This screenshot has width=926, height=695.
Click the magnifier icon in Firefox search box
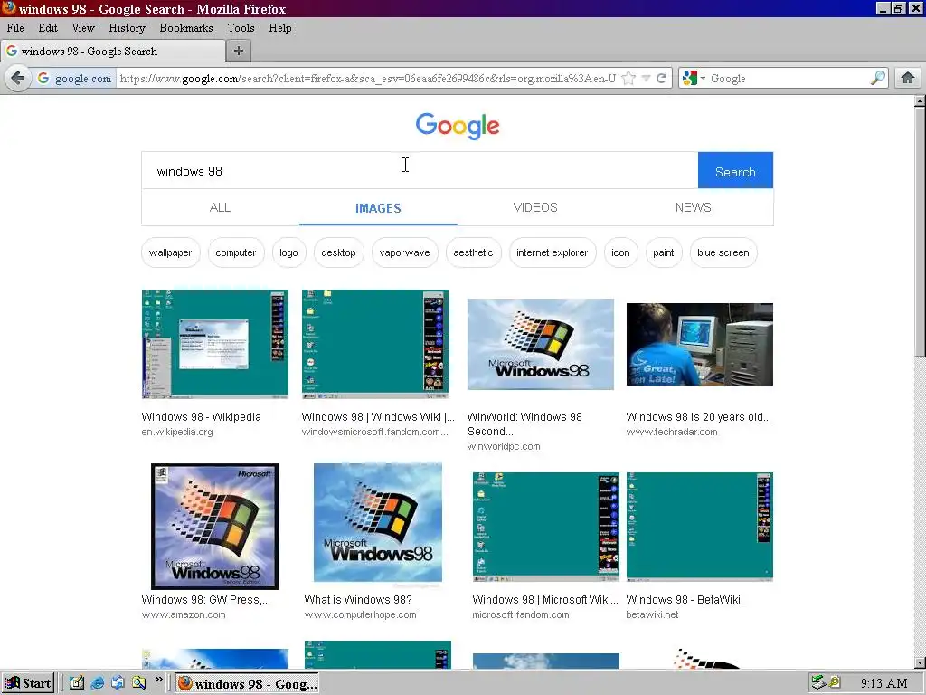pyautogui.click(x=878, y=78)
